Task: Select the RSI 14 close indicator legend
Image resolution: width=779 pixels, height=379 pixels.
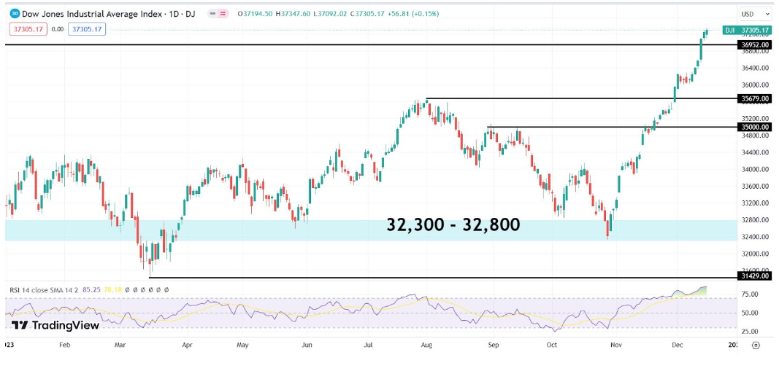Action: (x=45, y=289)
